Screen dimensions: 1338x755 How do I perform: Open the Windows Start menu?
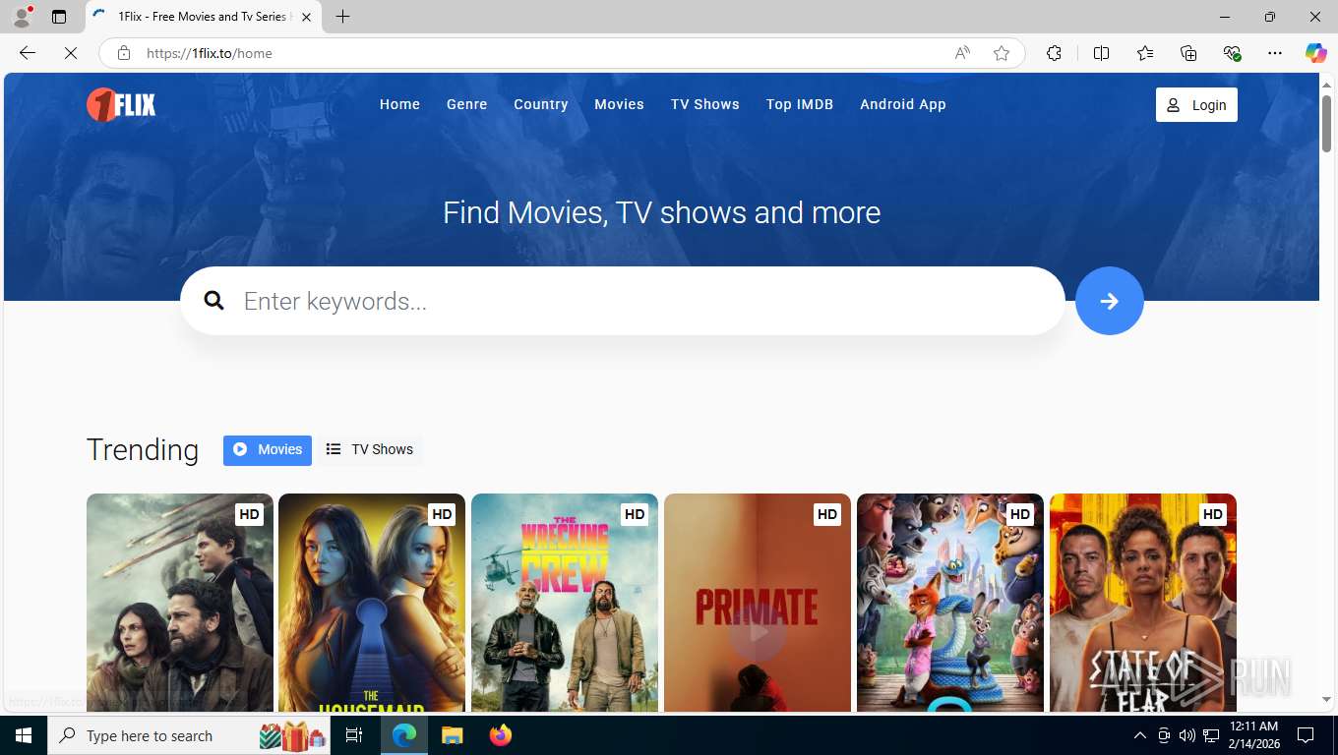24,735
